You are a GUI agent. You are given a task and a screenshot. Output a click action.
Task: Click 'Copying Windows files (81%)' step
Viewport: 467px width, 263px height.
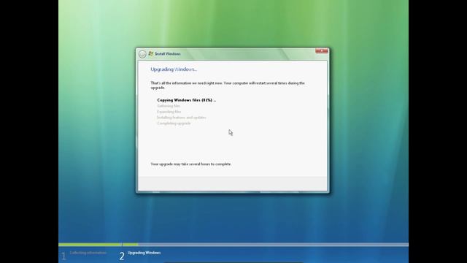tap(187, 100)
